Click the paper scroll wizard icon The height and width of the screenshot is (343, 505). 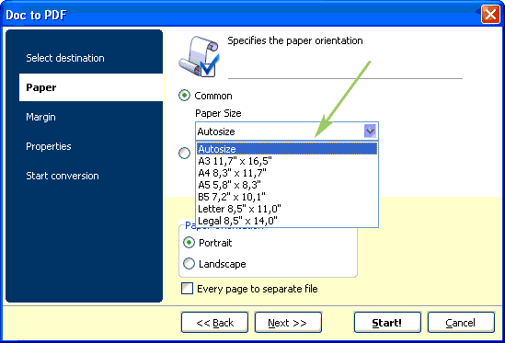point(199,56)
